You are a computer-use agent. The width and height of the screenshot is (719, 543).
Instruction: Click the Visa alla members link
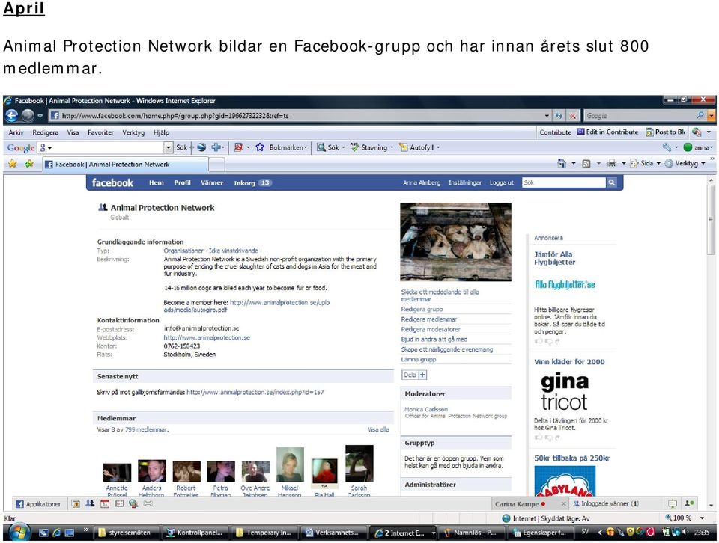[378, 430]
